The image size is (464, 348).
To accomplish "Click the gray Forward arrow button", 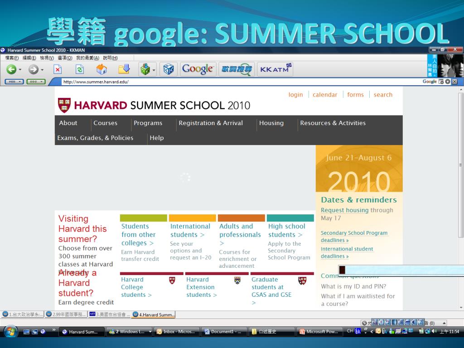I will pyautogui.click(x=34, y=69).
